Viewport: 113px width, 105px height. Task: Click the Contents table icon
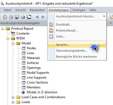(x=13, y=33)
